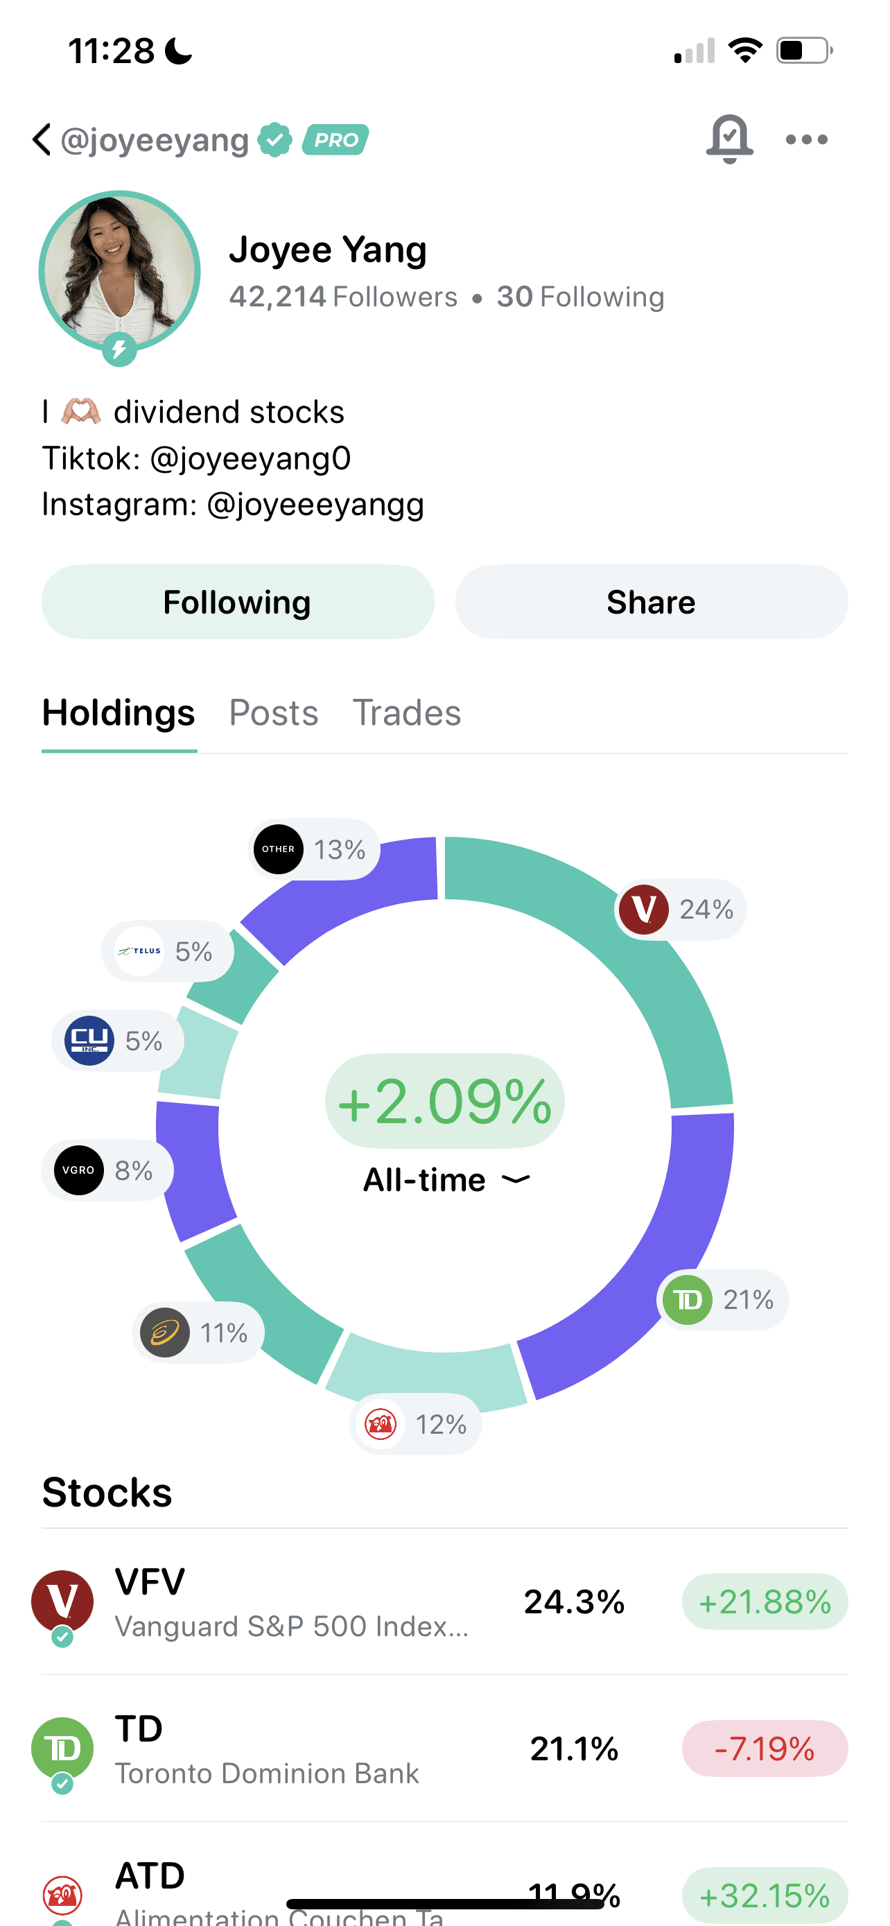View the 42,214 Followers list
Screen dimensions: 890x1926
[343, 297]
